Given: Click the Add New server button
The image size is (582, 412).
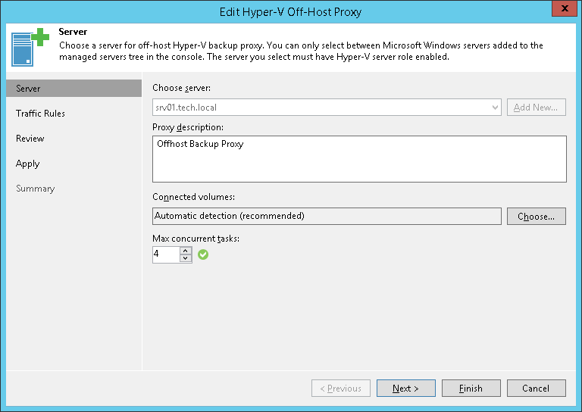Looking at the screenshot, I should 536,108.
